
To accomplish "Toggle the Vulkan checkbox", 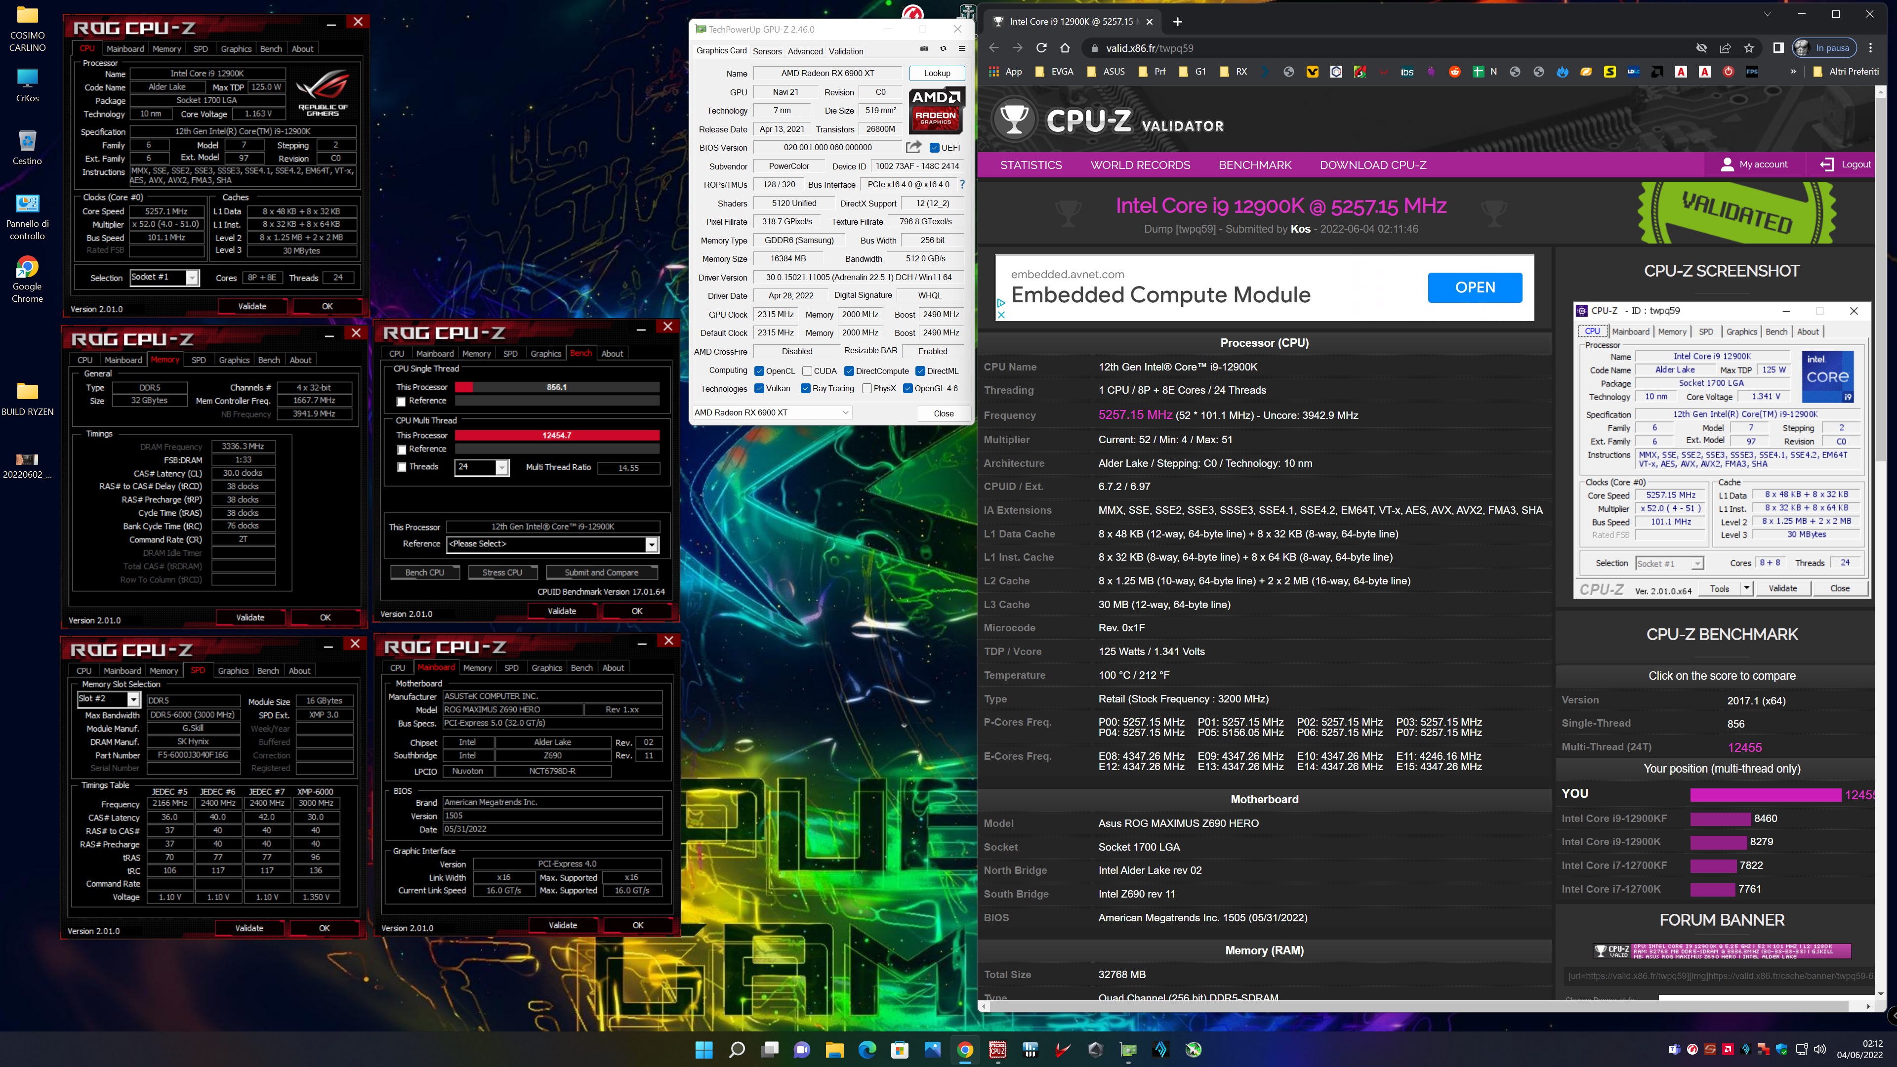I will click(759, 389).
